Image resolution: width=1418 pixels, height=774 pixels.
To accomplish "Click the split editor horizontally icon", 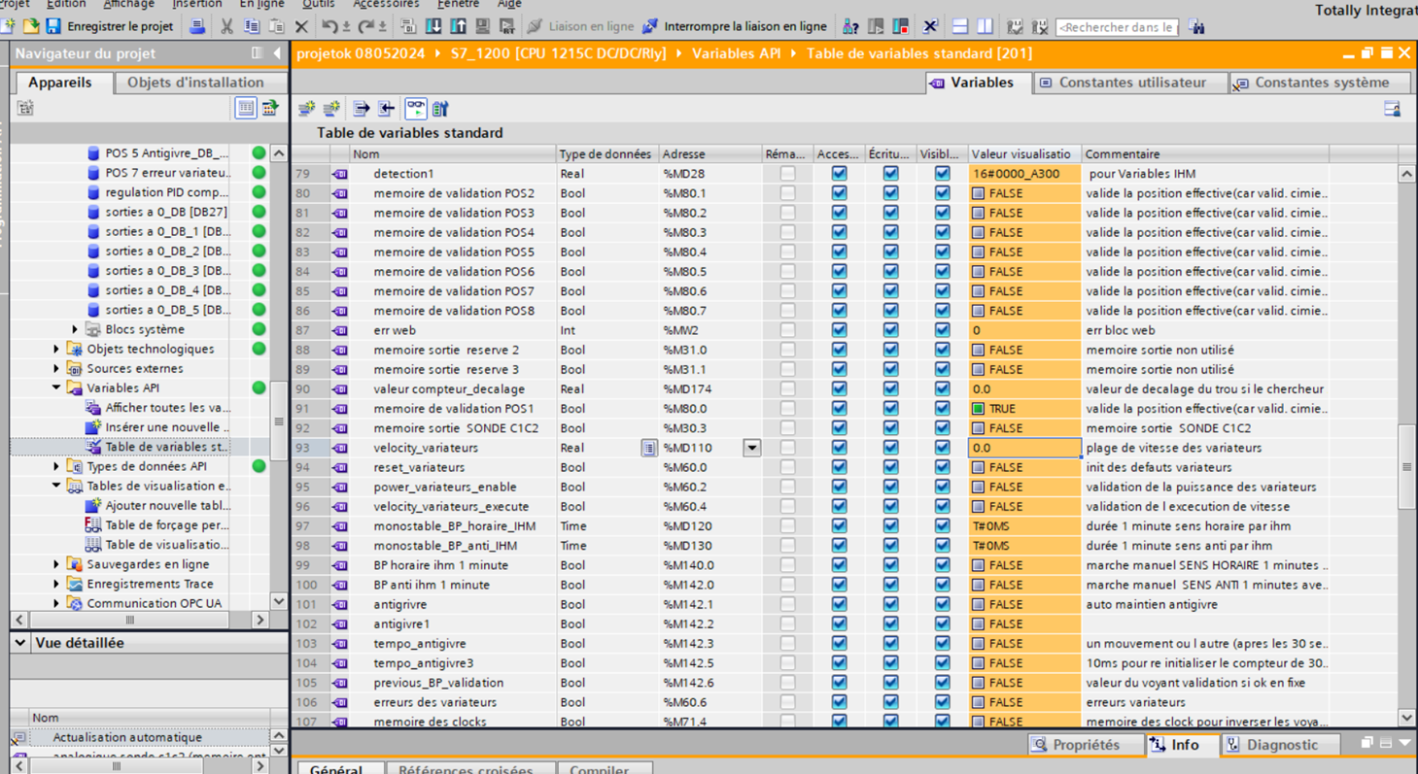I will coord(960,26).
